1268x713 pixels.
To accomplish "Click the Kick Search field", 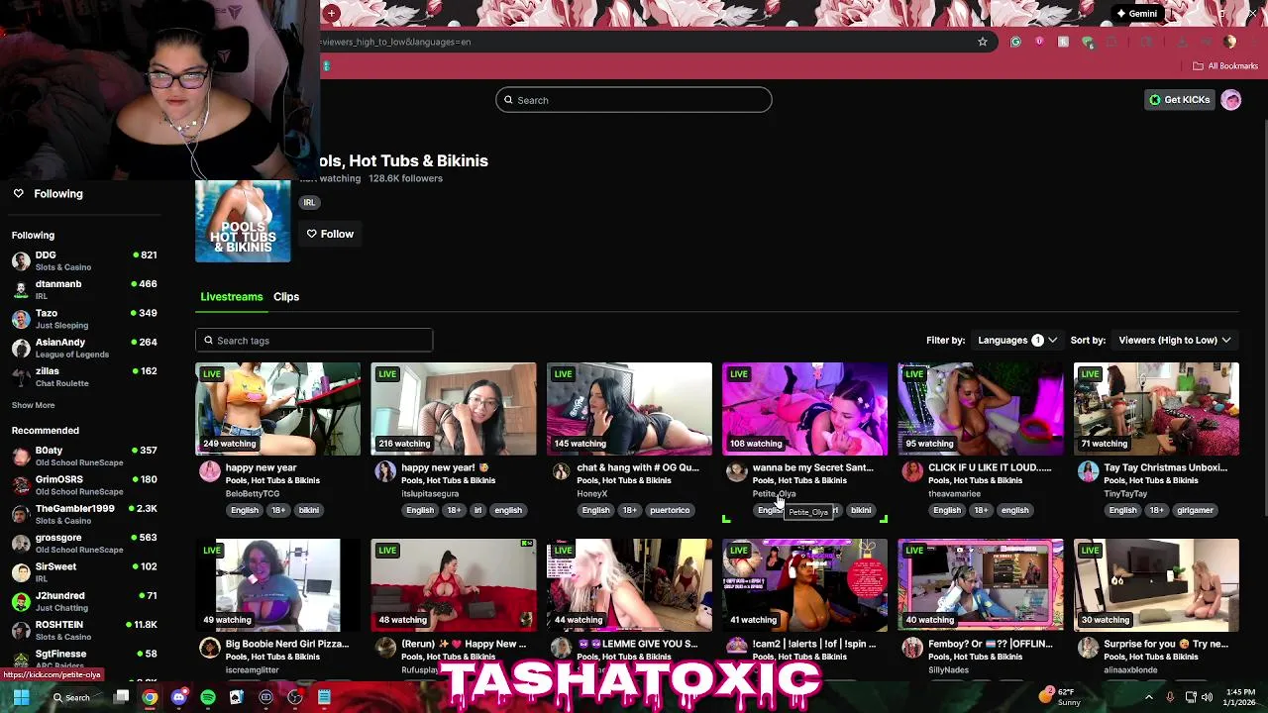I will click(x=634, y=100).
